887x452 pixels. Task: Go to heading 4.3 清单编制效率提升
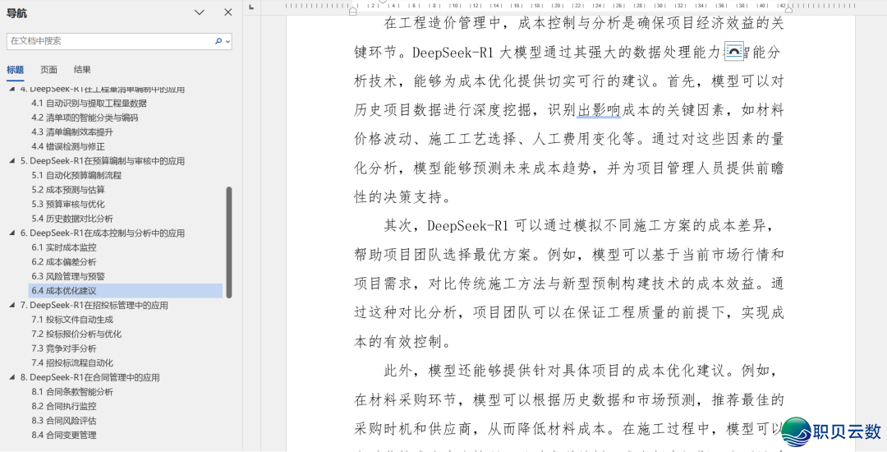[72, 131]
